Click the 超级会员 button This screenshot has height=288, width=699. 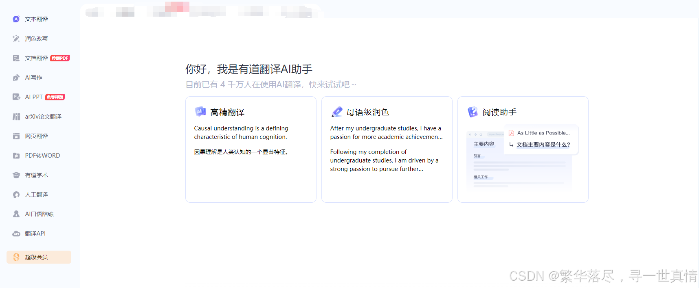coord(39,257)
